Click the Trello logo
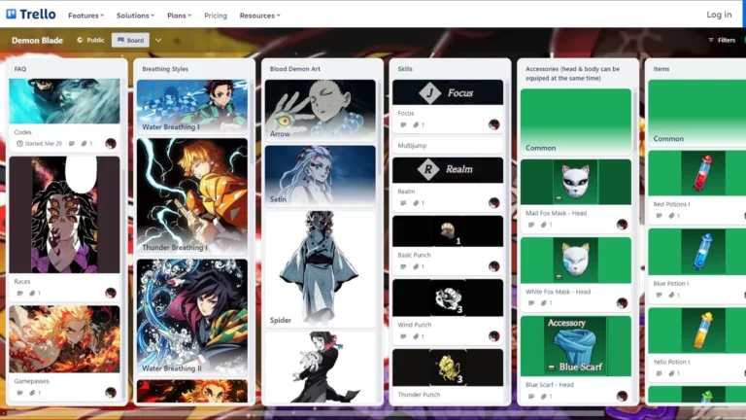746x420 pixels. click(x=31, y=15)
